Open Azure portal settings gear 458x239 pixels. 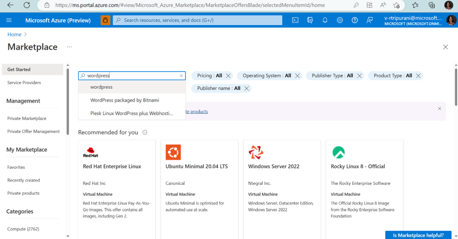[340, 20]
